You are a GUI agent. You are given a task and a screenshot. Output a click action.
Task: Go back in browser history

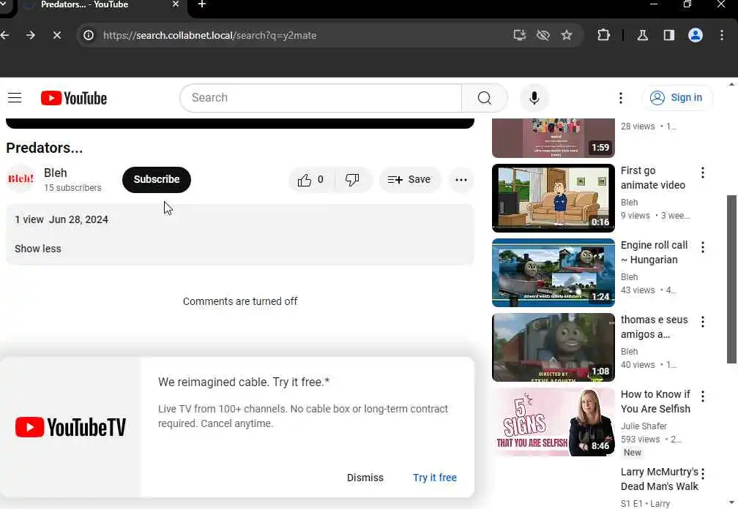tap(4, 35)
